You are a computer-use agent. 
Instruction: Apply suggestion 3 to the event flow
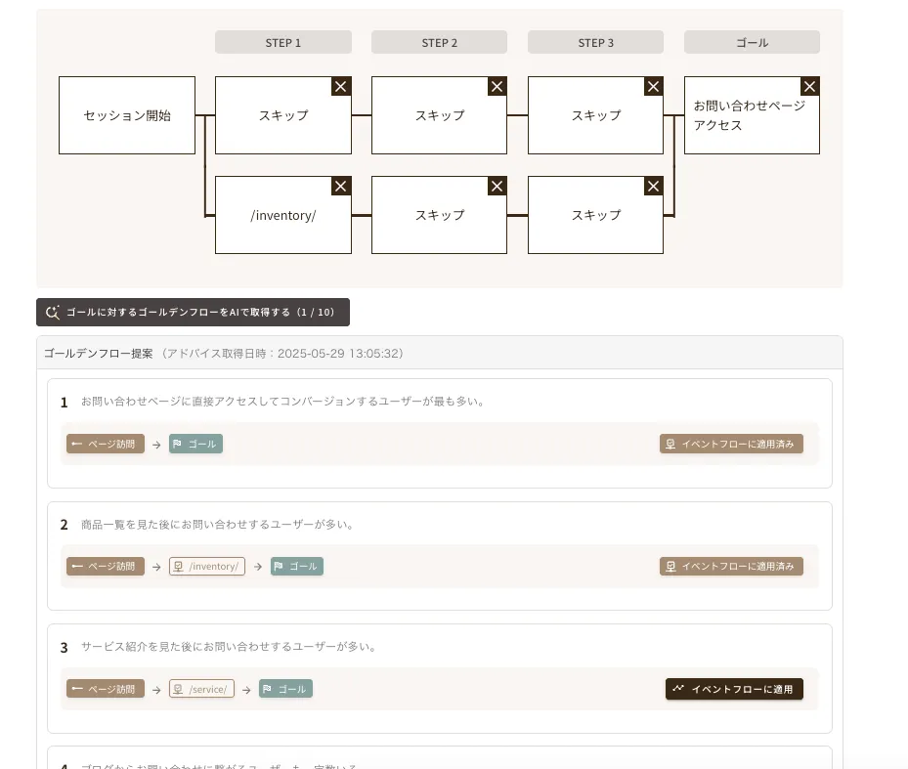(x=734, y=689)
